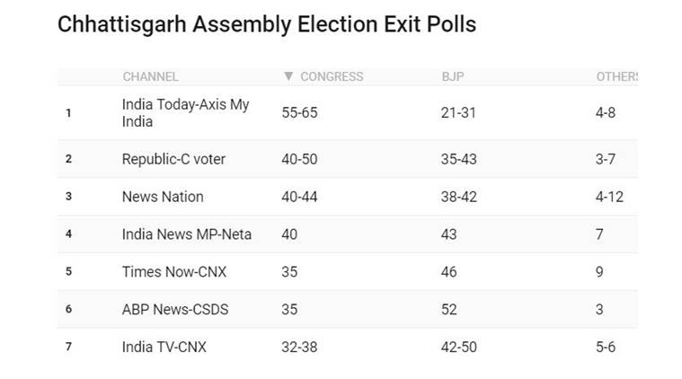Click row number 1 in the table
The image size is (682, 379).
click(x=68, y=113)
